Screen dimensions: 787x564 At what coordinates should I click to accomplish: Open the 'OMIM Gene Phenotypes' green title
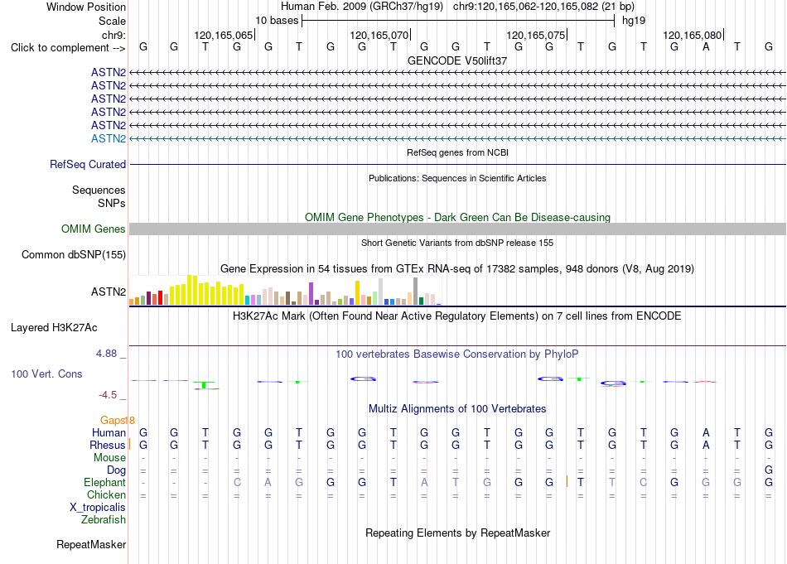pos(457,217)
